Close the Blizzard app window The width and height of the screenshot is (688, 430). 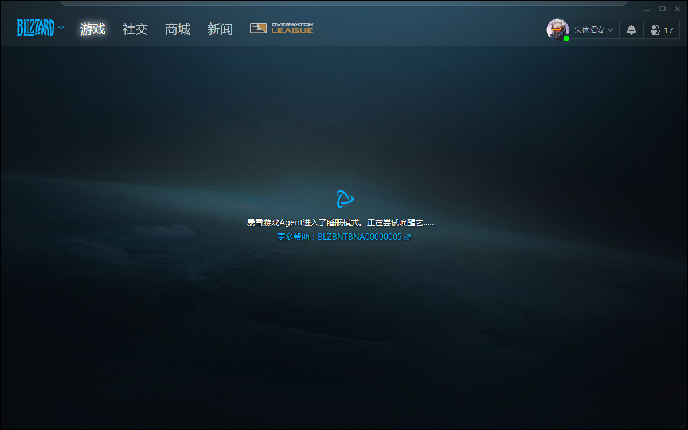[677, 9]
